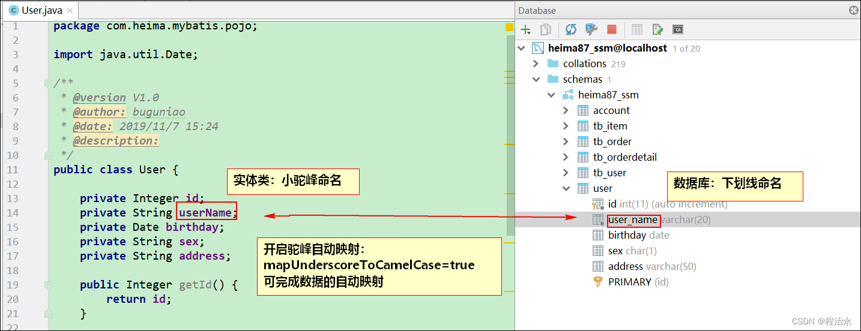Click the Duplicate icon in Database toolbar
861x331 pixels.
[x=546, y=29]
